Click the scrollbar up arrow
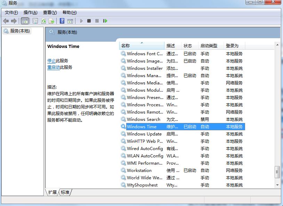Screen dimensions: 283x206 tap(277, 45)
